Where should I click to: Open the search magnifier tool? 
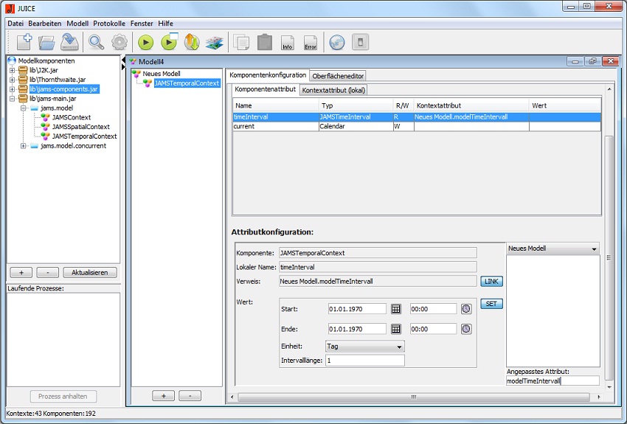pyautogui.click(x=97, y=43)
